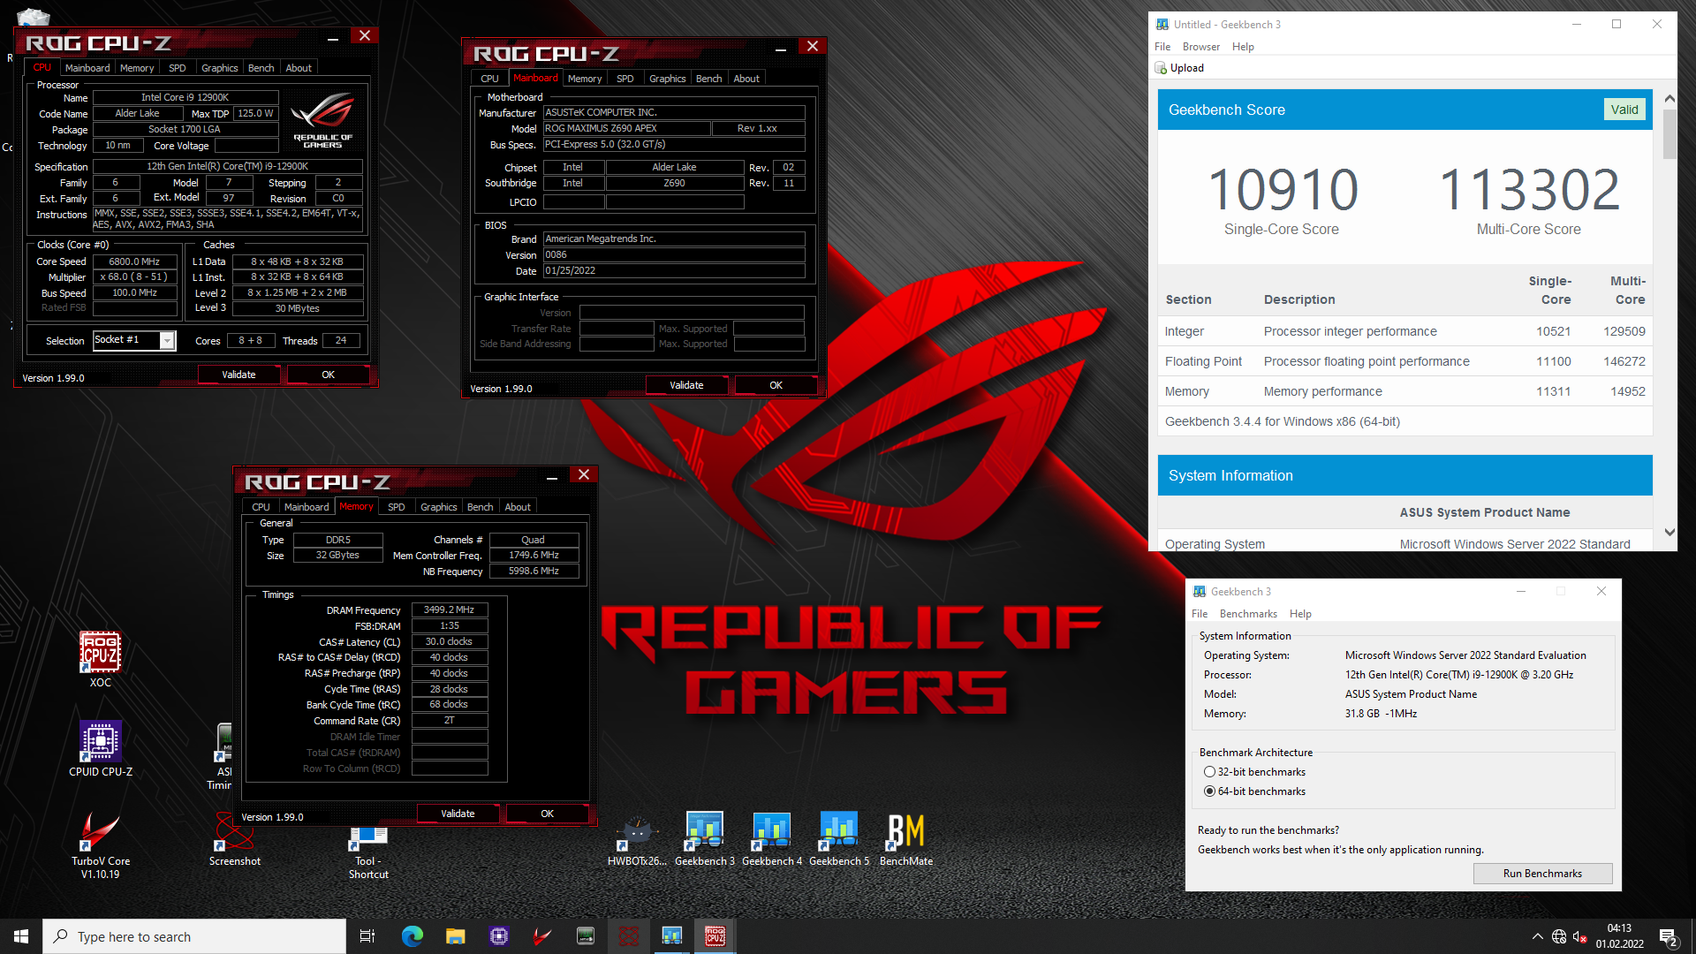This screenshot has height=954, width=1696.
Task: Open the Tool - Shortcut desktop icon
Action: coord(367,852)
